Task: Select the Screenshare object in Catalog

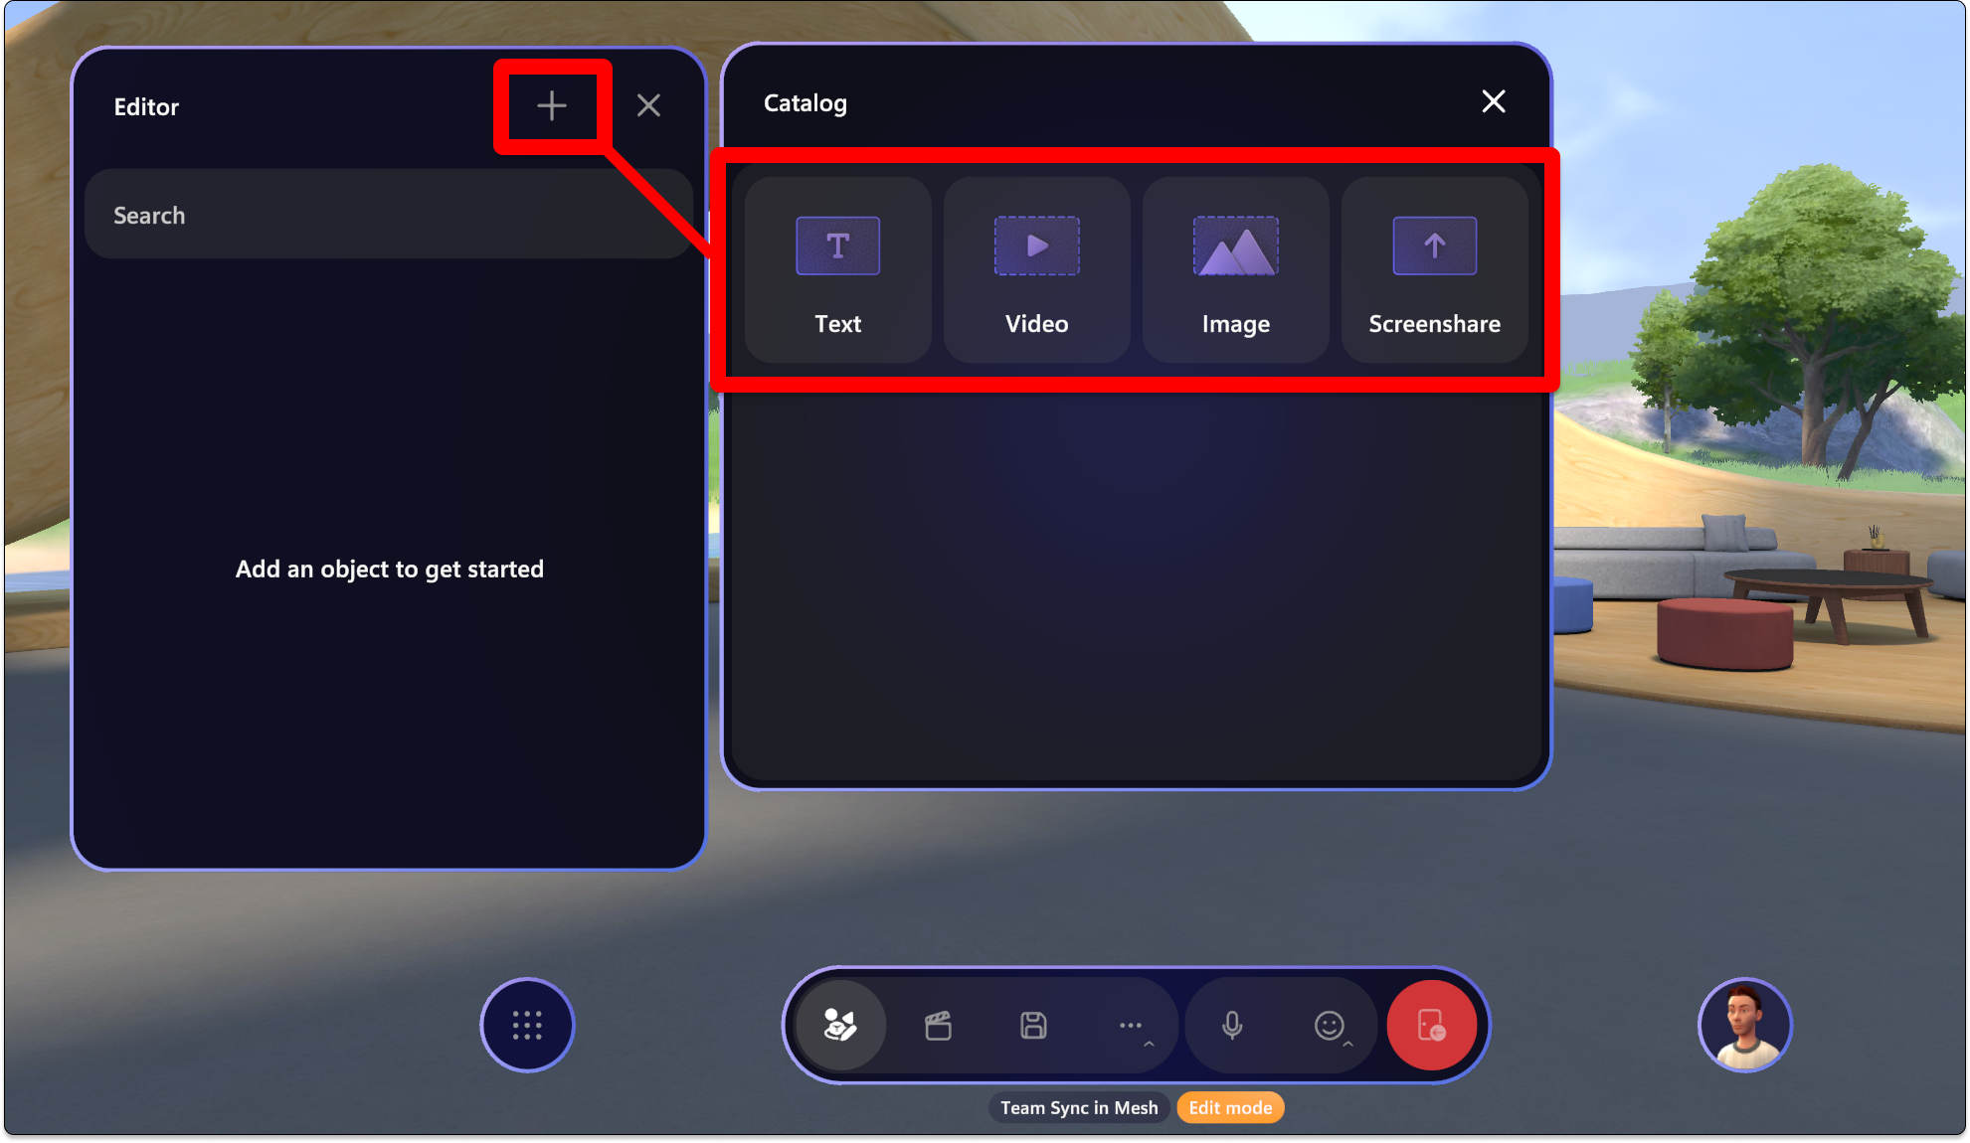Action: coord(1435,268)
